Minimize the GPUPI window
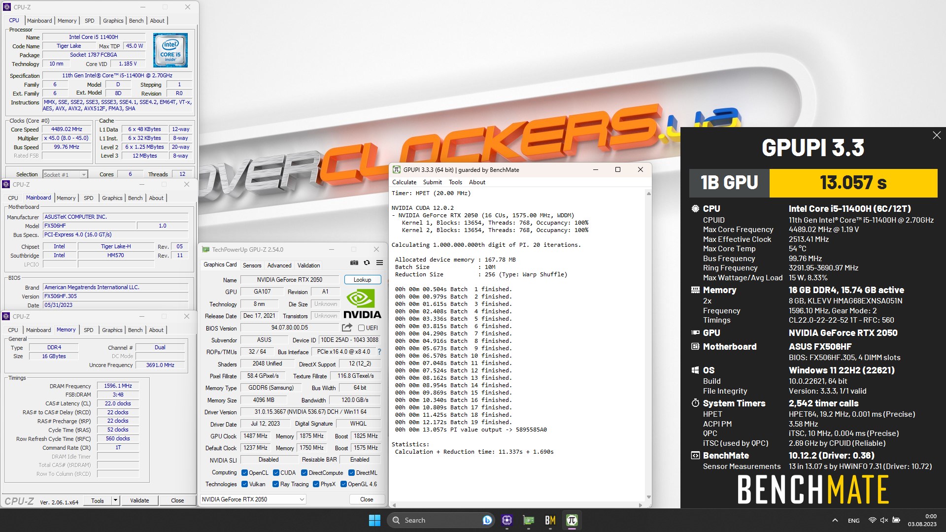946x532 pixels. (596, 169)
